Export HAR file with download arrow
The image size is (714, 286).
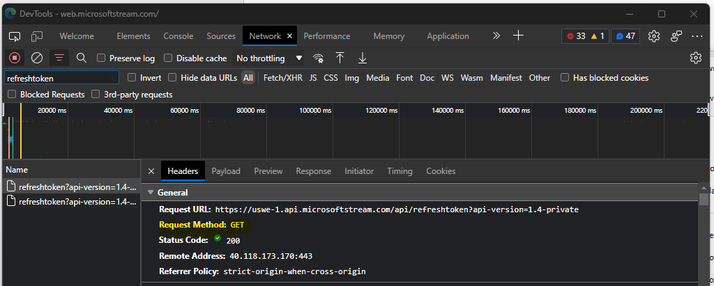click(363, 58)
